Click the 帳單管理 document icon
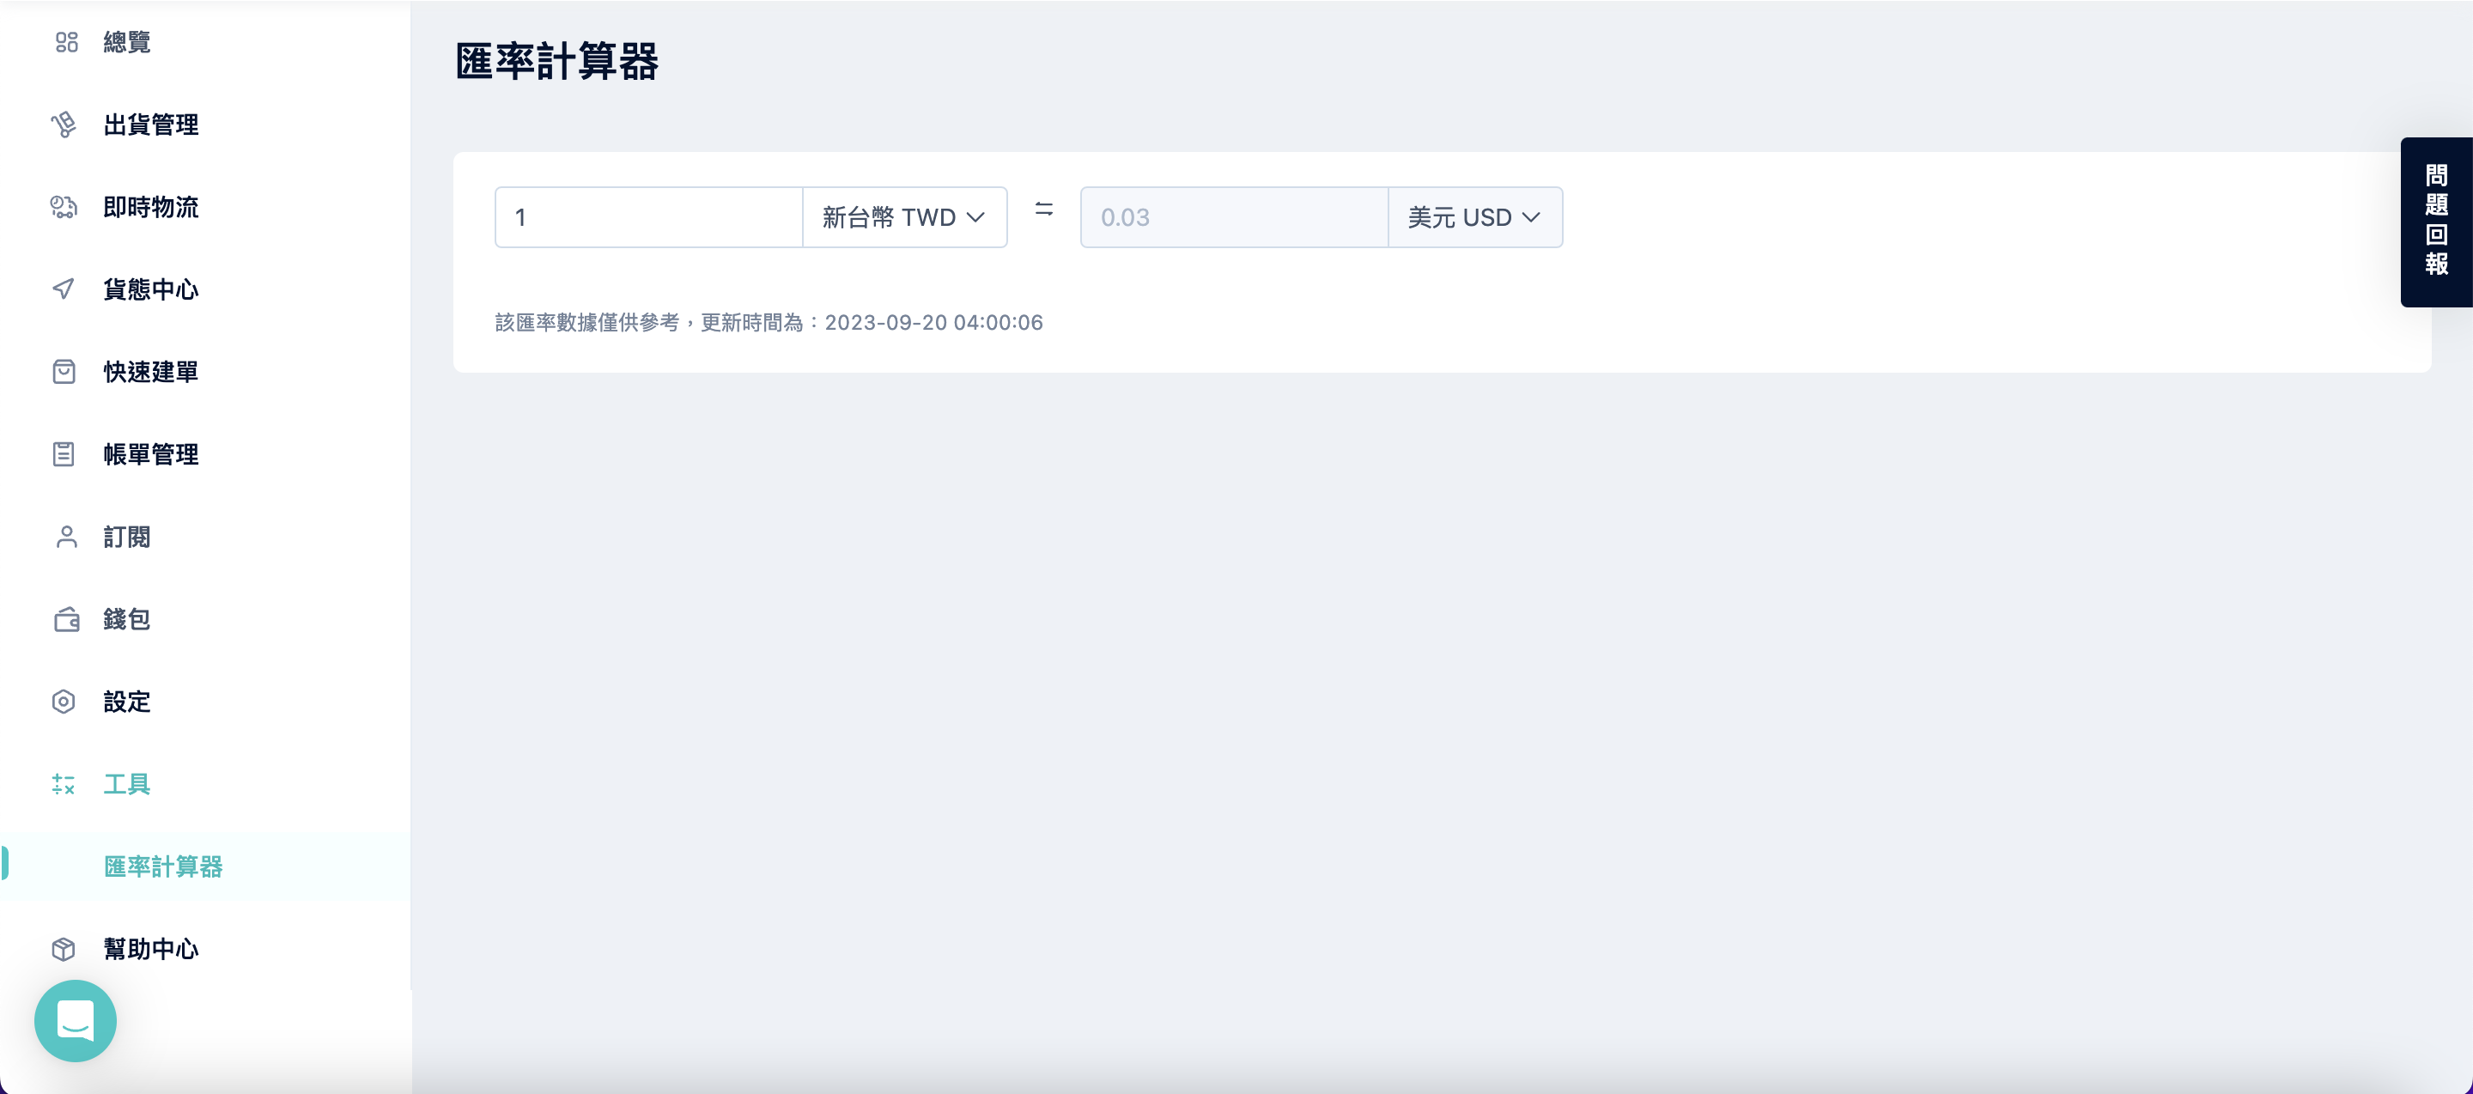This screenshot has width=2473, height=1094. (64, 454)
